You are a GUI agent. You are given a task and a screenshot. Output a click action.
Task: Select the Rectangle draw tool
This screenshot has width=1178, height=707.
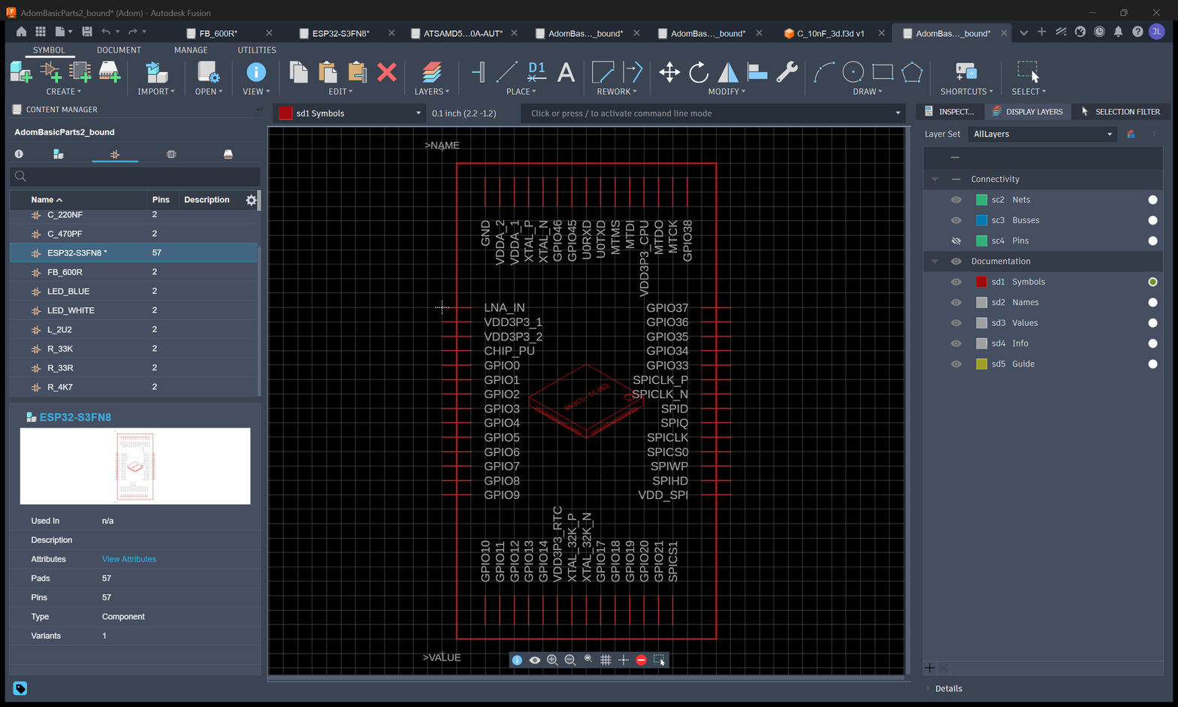(x=883, y=72)
